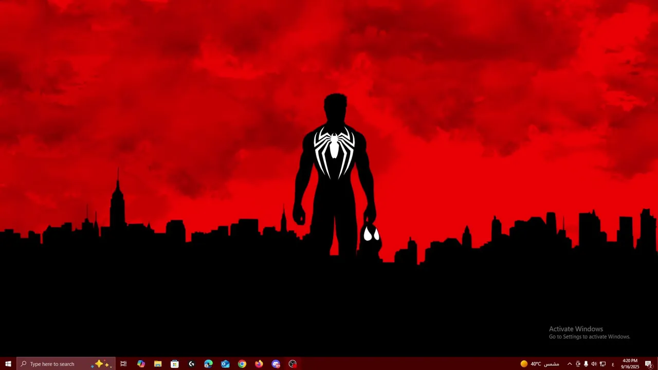Screen dimensions: 658x370
Task: Open the clock showing 4:20 PM
Action: 630,364
